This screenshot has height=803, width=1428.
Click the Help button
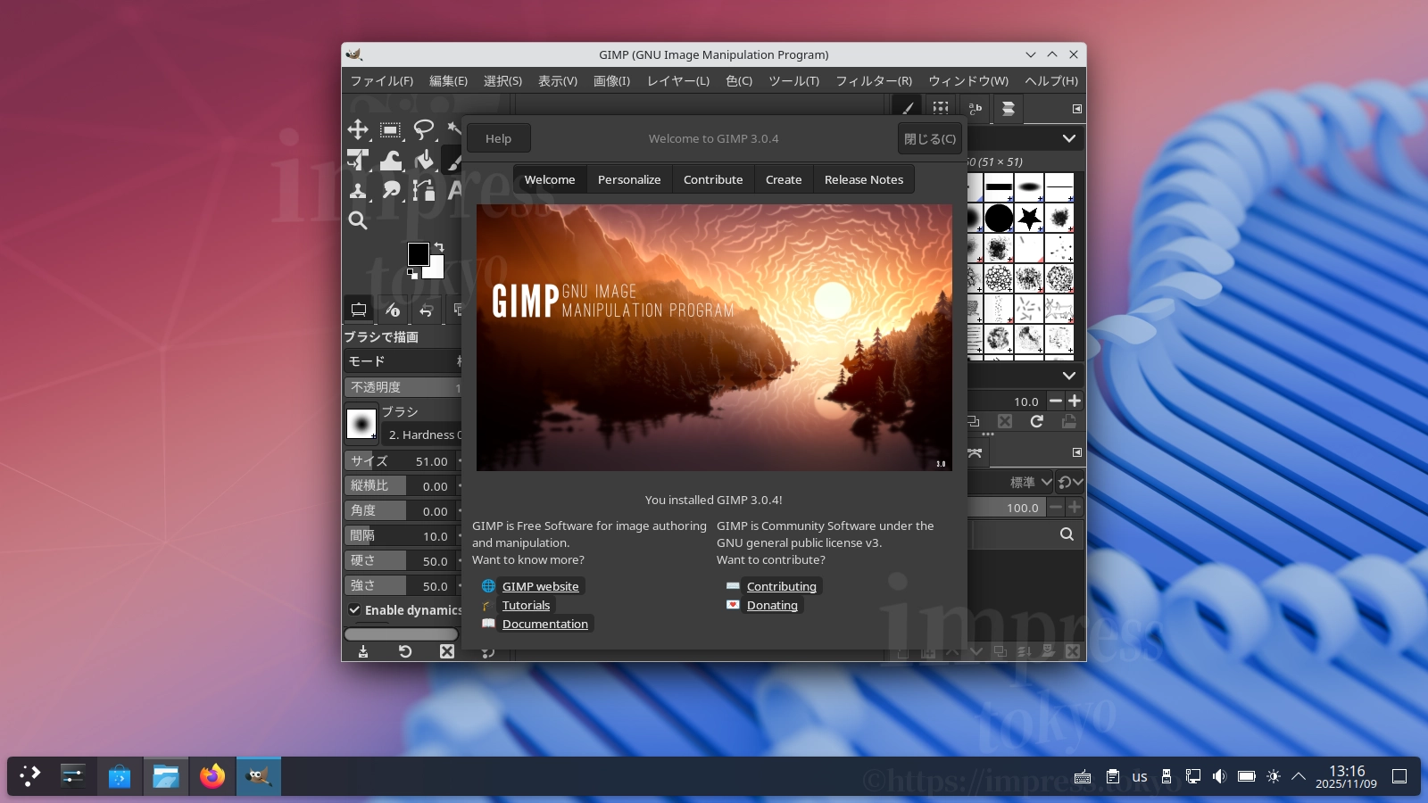tap(499, 138)
